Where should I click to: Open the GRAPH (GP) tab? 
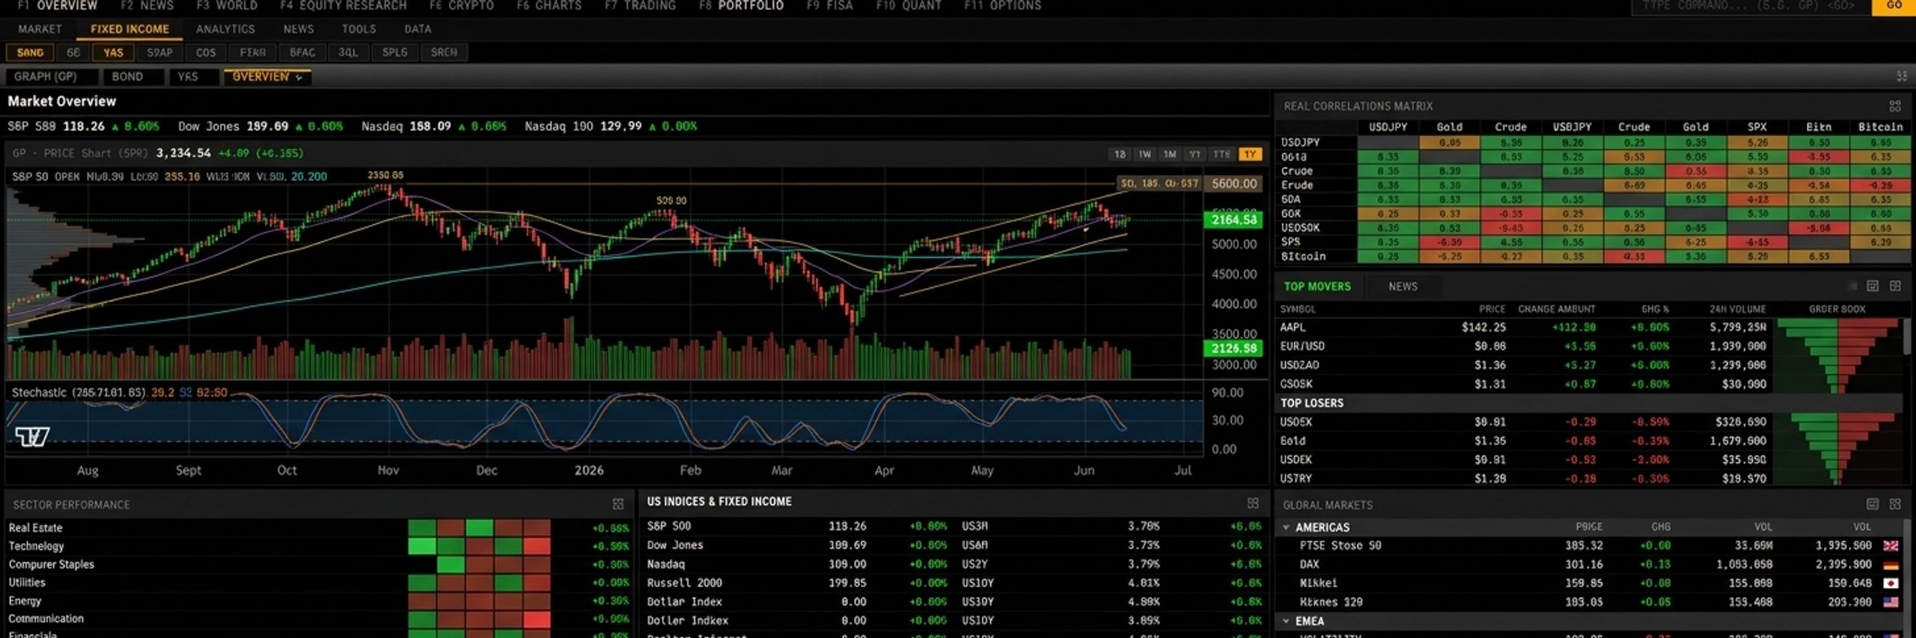tap(51, 76)
